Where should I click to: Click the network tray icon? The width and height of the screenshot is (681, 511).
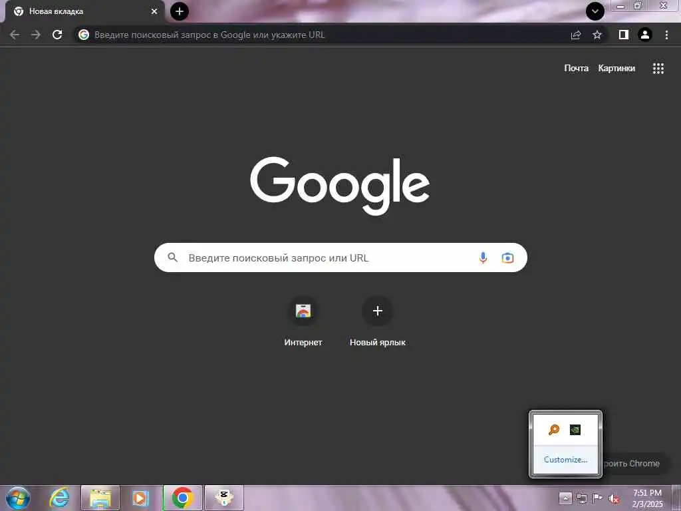[581, 498]
